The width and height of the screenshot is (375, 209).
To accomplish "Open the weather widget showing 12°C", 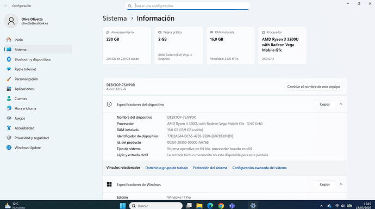I will point(15,205).
